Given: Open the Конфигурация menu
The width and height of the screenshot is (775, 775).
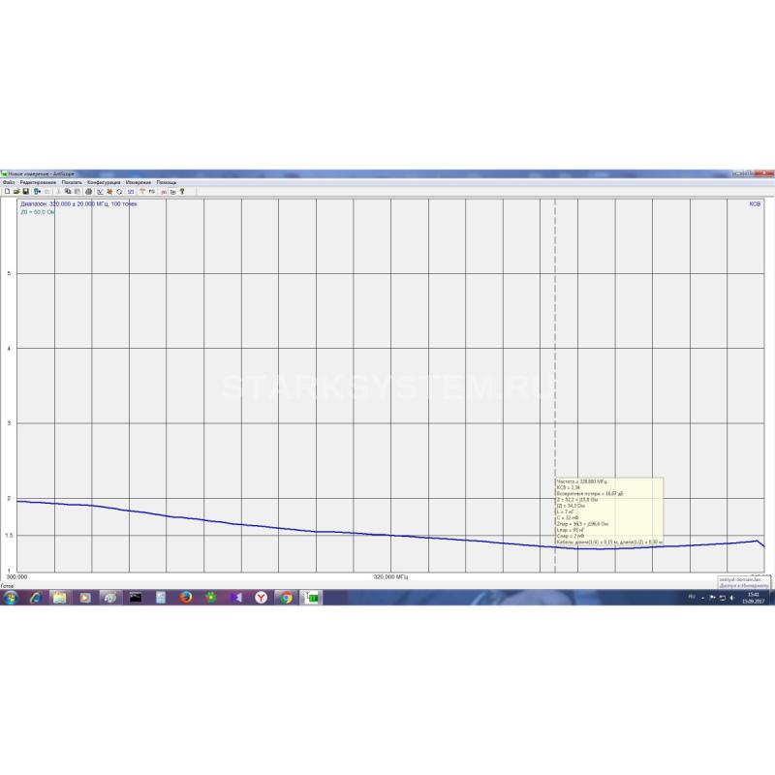Looking at the screenshot, I should point(104,182).
